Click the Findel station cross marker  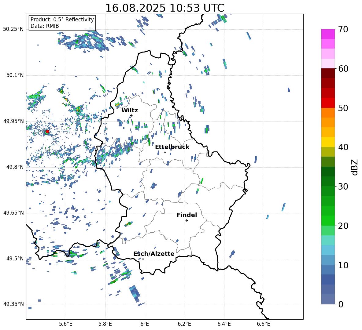click(x=187, y=220)
